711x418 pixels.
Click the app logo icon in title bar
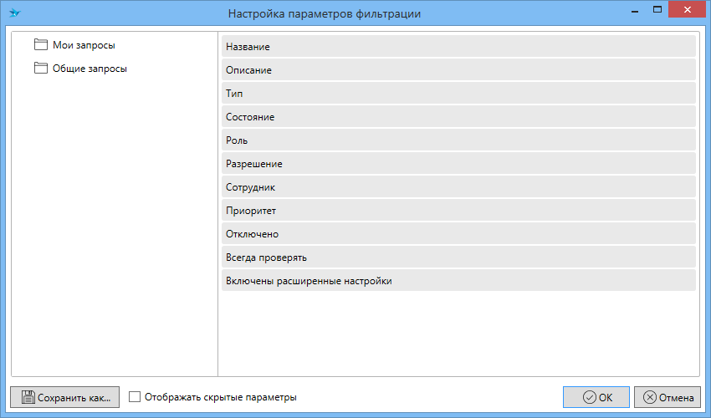(x=14, y=13)
